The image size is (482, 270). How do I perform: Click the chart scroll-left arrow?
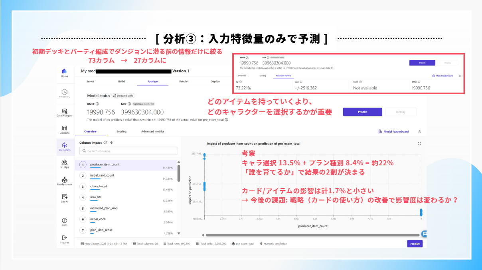203,235
